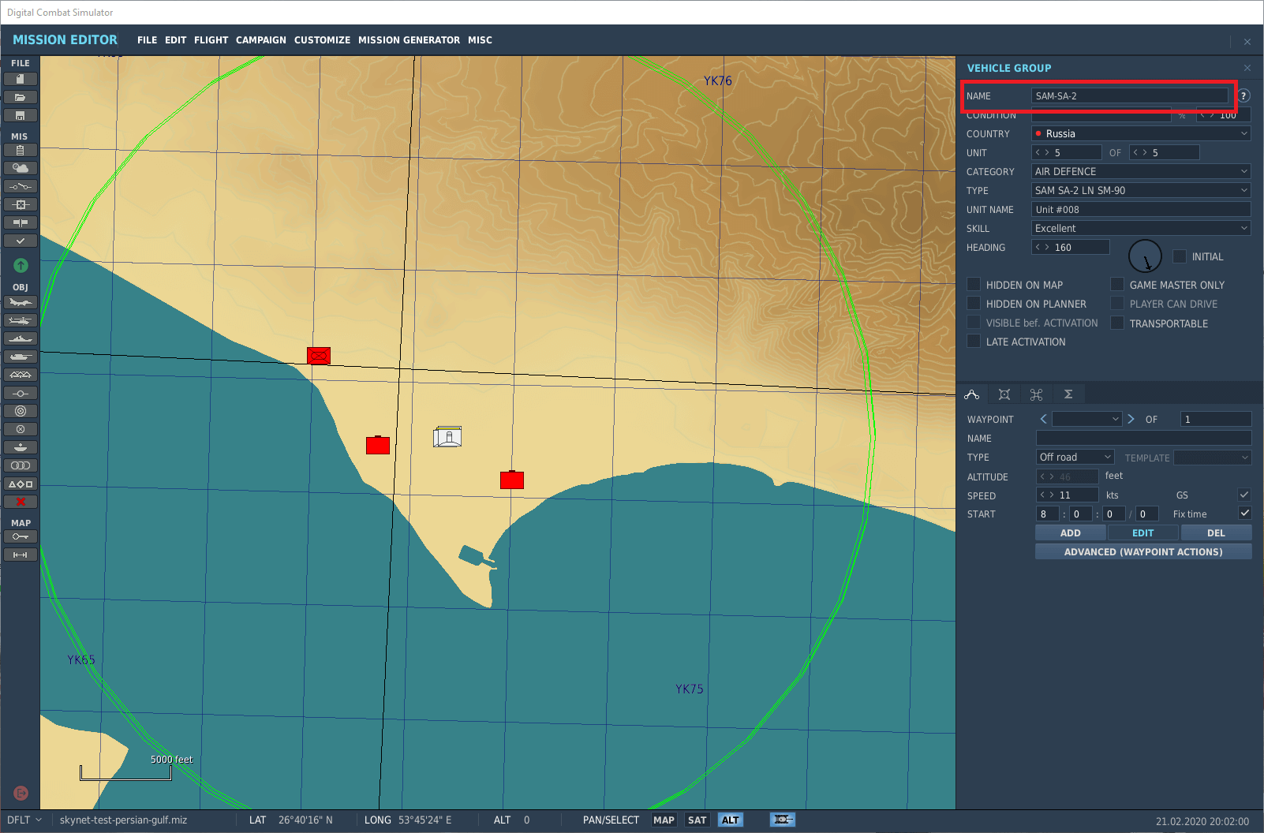Screen dimensions: 1264x833
Task: Add a static object bridge icon
Action: (x=21, y=375)
